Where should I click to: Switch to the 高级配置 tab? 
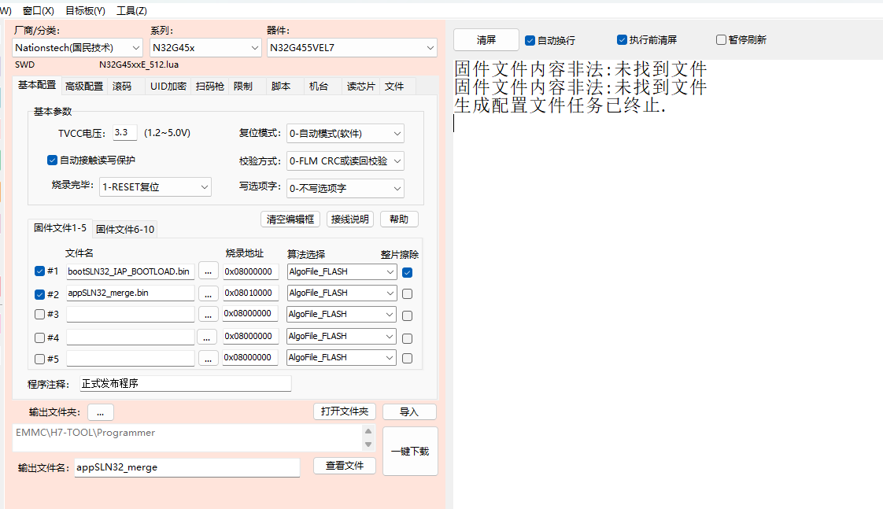coord(84,87)
